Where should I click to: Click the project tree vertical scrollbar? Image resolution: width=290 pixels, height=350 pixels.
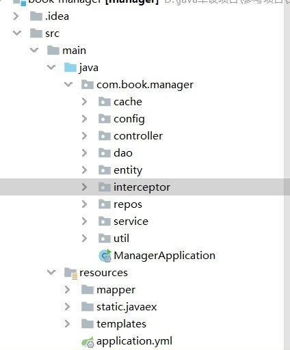[x=287, y=175]
